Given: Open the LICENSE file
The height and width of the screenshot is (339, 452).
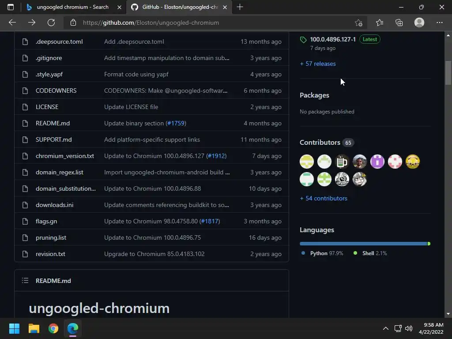Looking at the screenshot, I should pos(47,107).
